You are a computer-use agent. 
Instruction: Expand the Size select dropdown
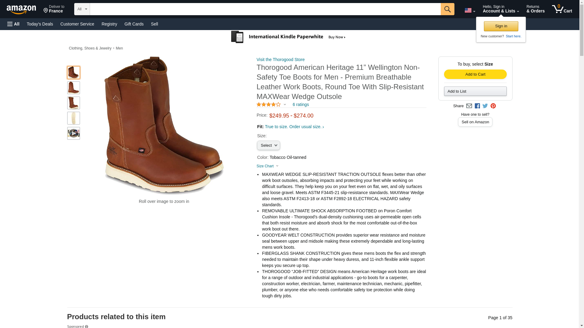pos(268,145)
